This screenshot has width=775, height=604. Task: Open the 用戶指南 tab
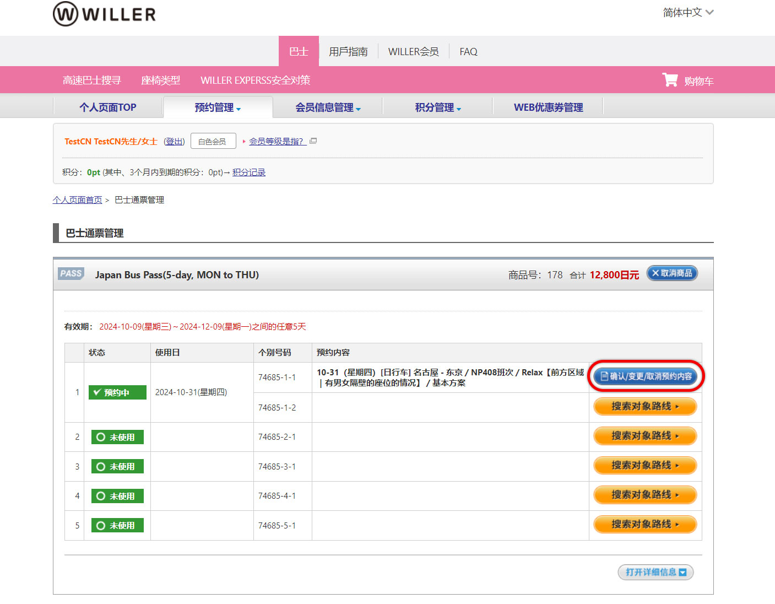tap(348, 51)
